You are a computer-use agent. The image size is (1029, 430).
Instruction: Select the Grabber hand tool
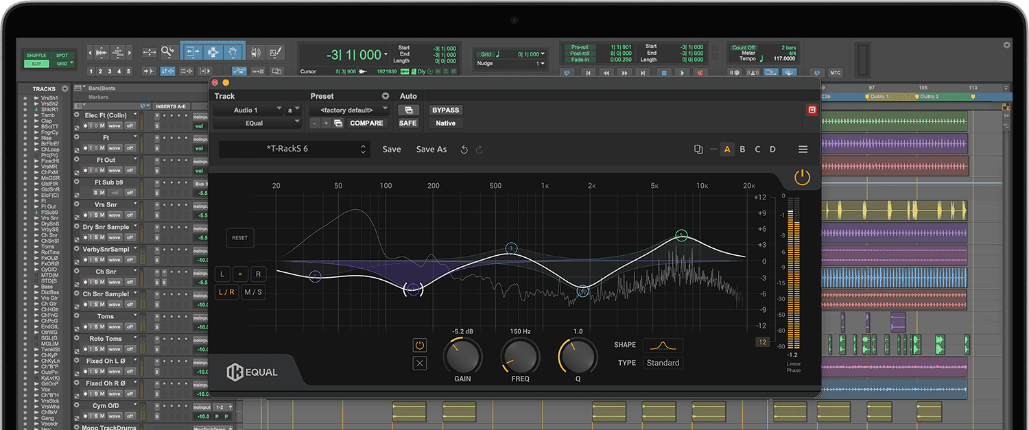coord(233,52)
